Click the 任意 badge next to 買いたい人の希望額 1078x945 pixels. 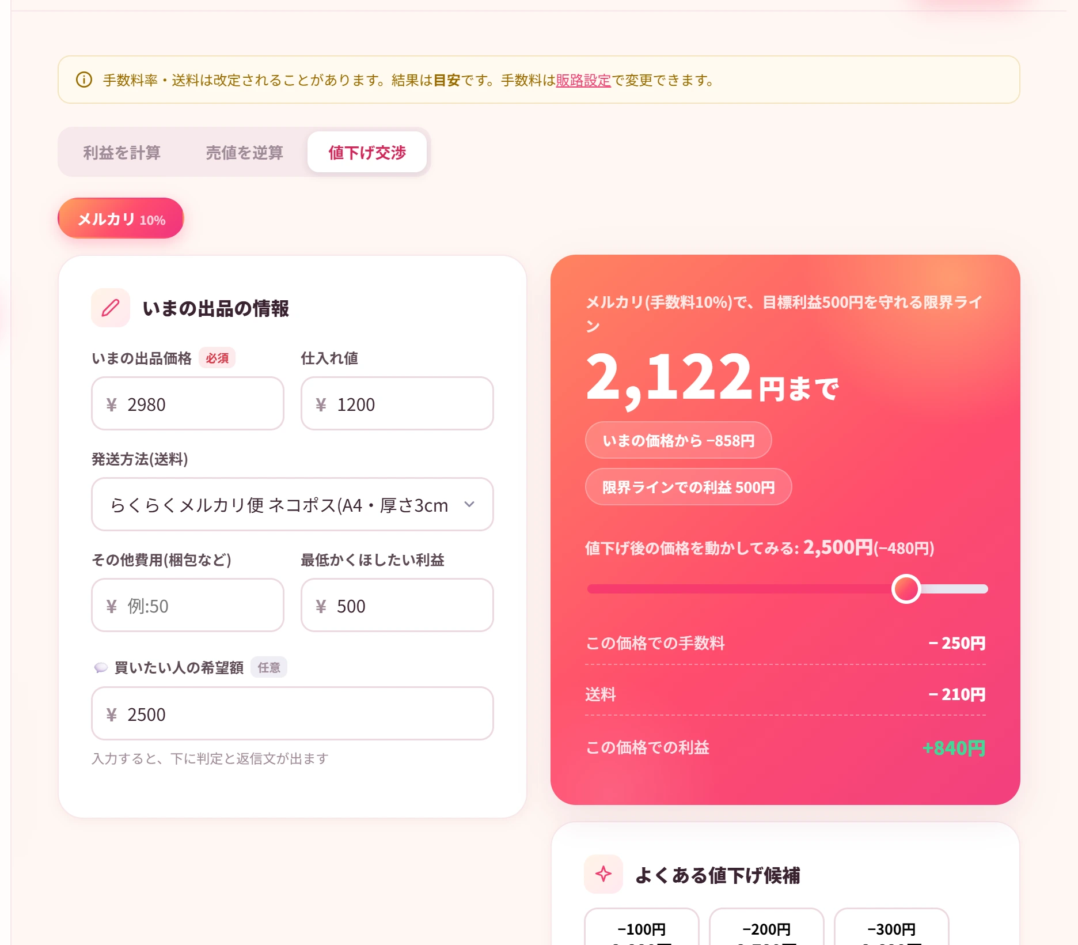pos(269,667)
